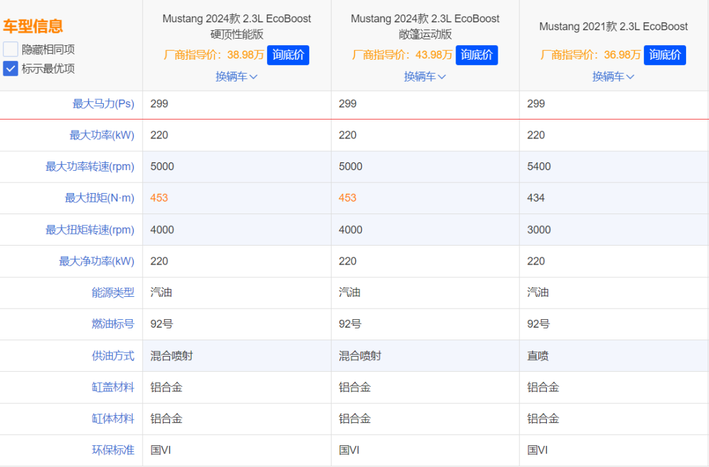This screenshot has width=709, height=467.
Task: Open the Mustang 2024款 敞篷运动版 title
Action: (x=425, y=26)
